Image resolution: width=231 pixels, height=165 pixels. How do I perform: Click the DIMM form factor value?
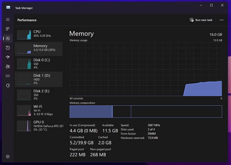152,134
